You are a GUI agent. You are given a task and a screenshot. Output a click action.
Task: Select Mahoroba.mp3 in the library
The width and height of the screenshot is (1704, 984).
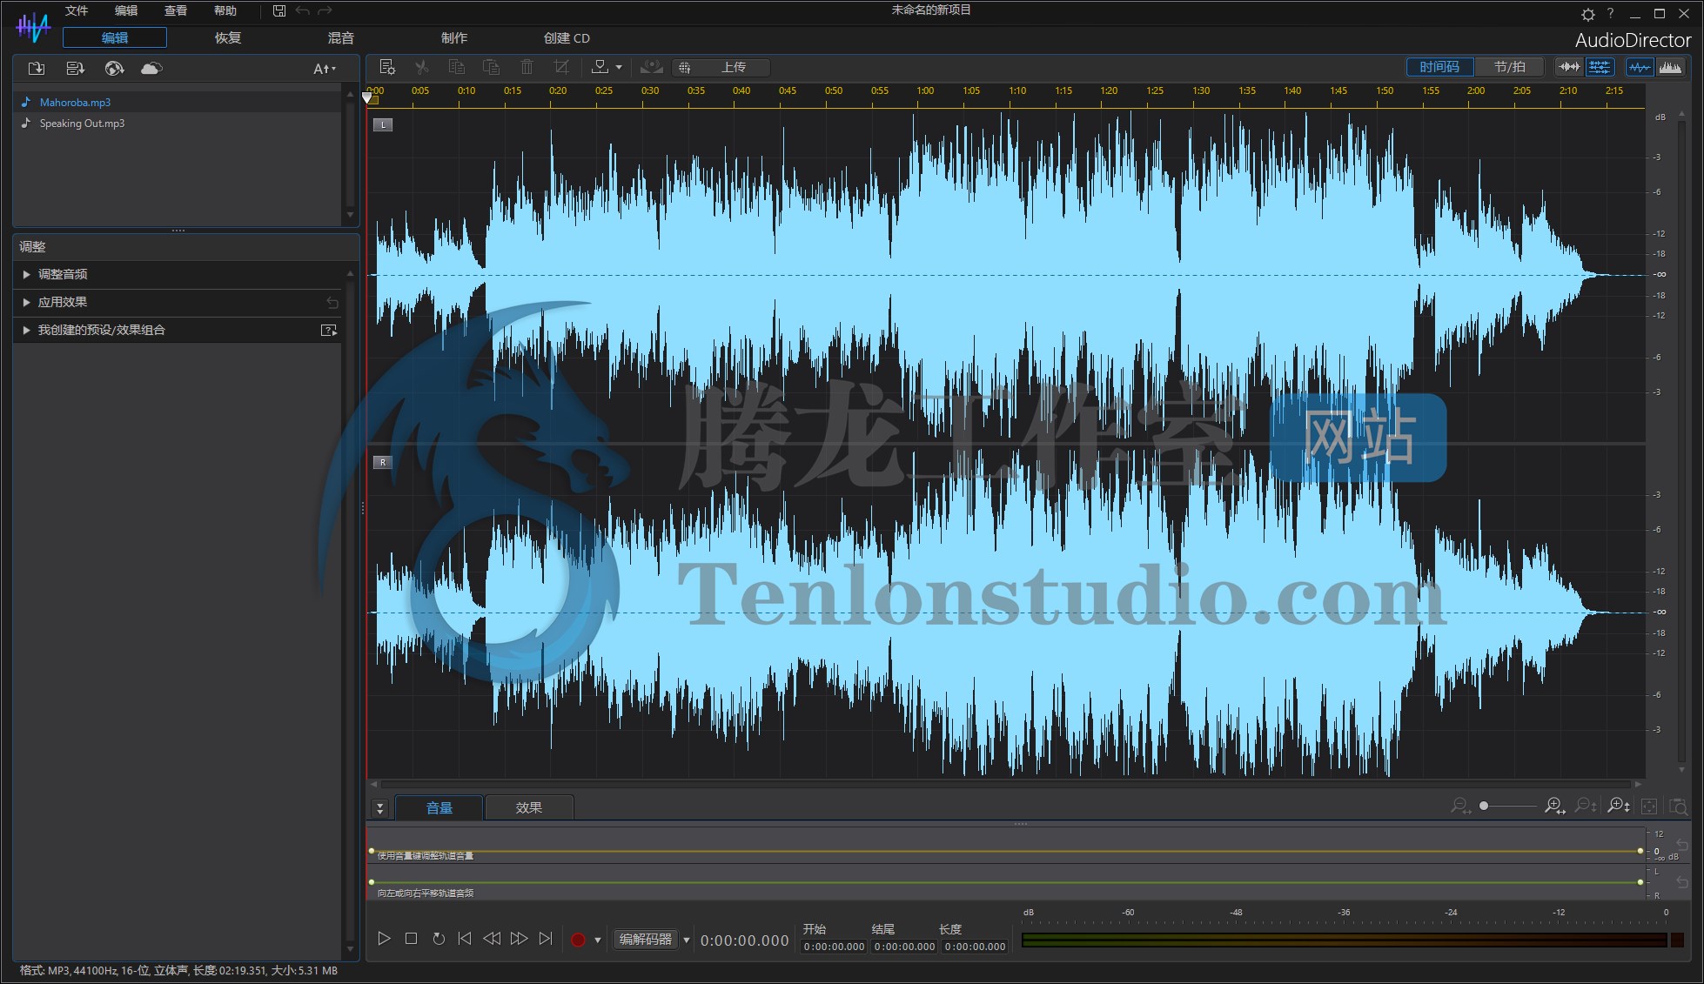pyautogui.click(x=178, y=102)
